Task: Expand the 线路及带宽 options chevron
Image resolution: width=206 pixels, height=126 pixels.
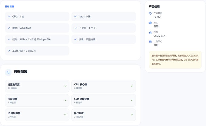Action: click(65, 86)
